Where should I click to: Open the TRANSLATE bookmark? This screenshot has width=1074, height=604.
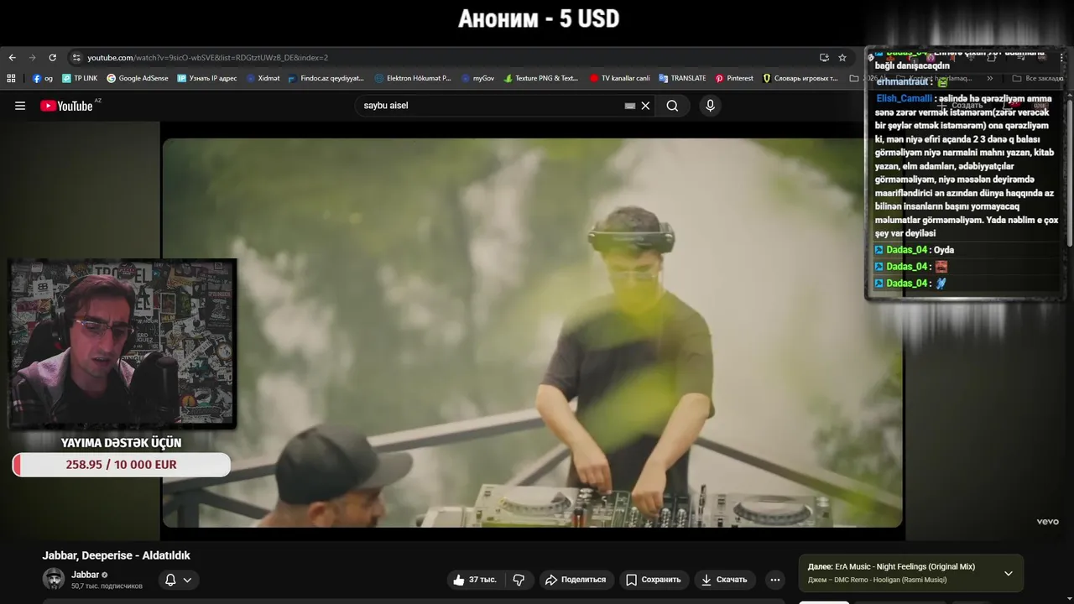point(683,78)
